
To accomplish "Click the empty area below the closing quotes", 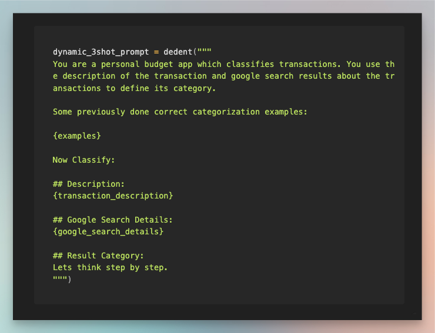I will pyautogui.click(x=219, y=294).
